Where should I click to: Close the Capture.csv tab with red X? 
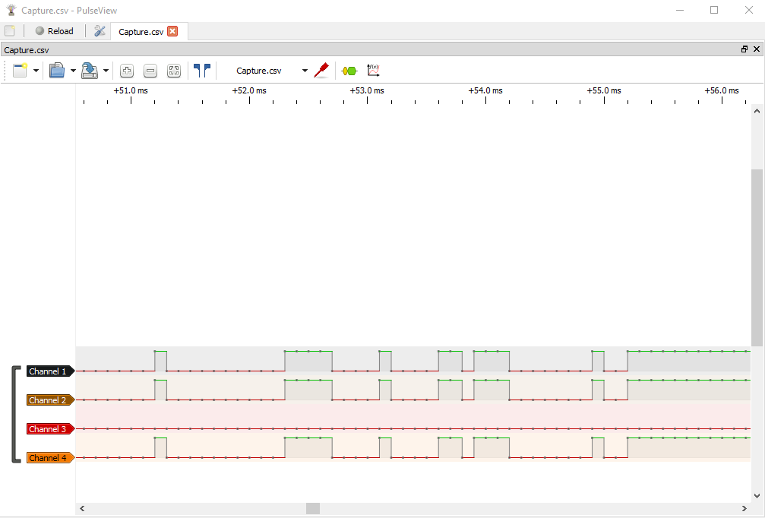point(172,31)
